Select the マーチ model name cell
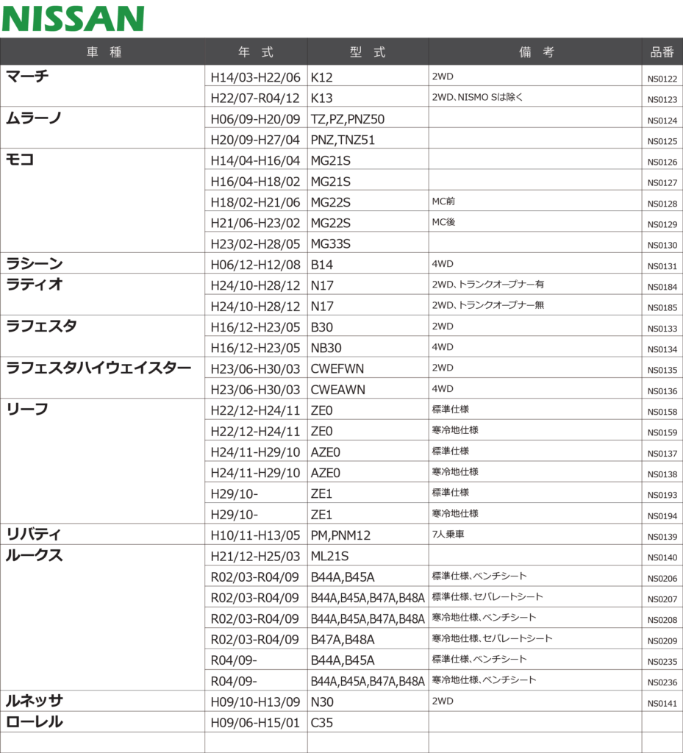This screenshot has height=753, width=683. [27, 76]
